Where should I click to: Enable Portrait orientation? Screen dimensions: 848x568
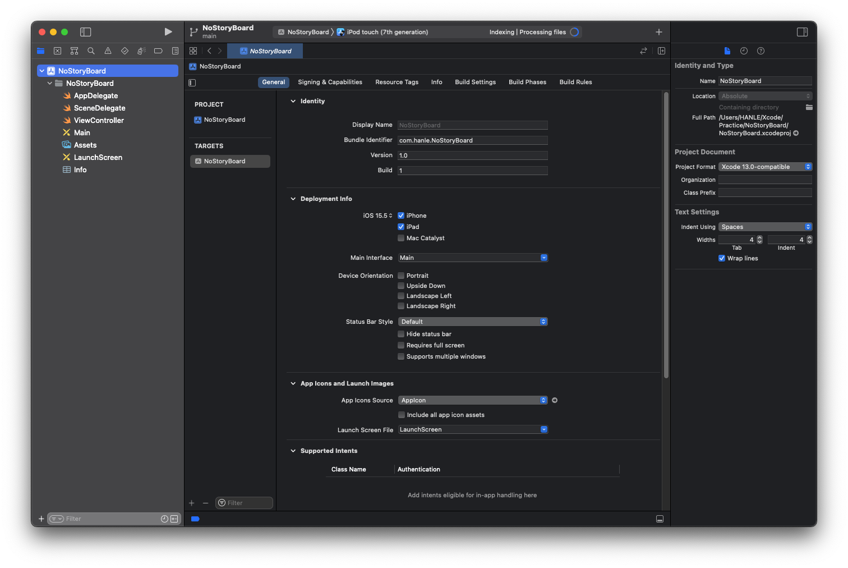pyautogui.click(x=401, y=276)
